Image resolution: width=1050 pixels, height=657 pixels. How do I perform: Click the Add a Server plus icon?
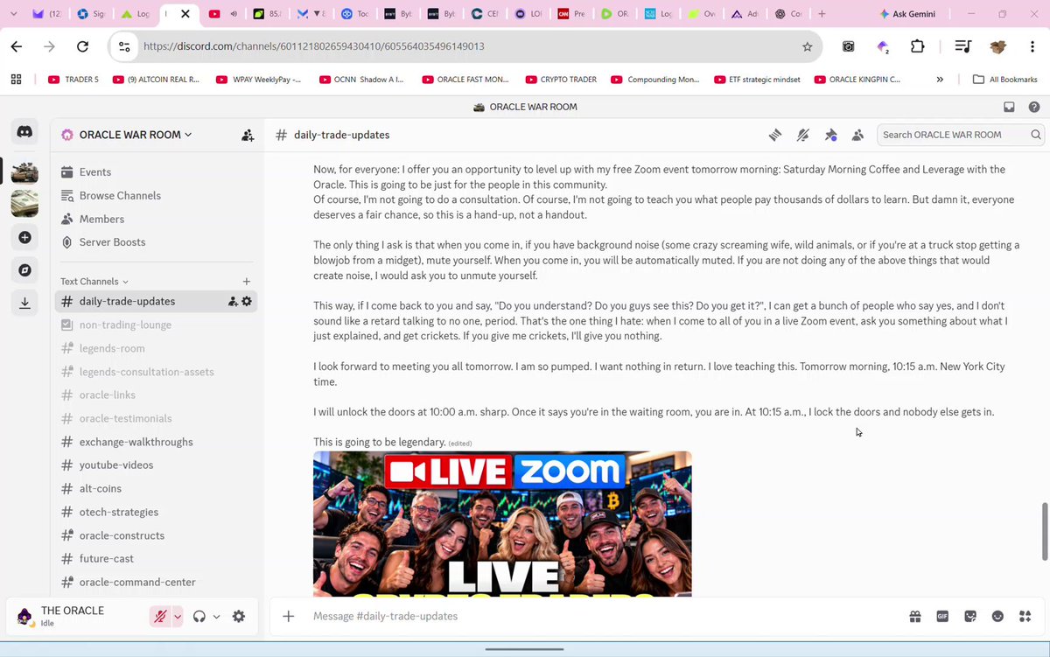(24, 237)
